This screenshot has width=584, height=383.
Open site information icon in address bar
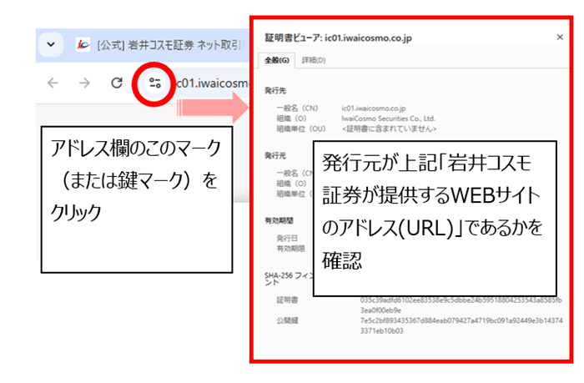coord(154,83)
